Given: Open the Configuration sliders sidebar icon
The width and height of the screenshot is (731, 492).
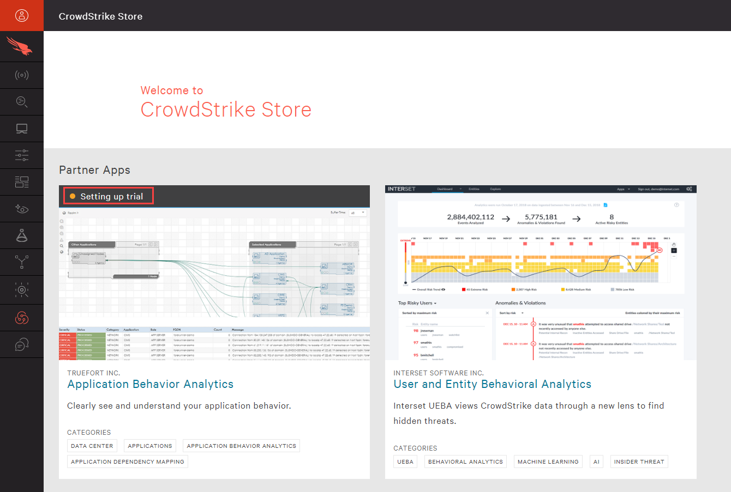Looking at the screenshot, I should coord(22,155).
